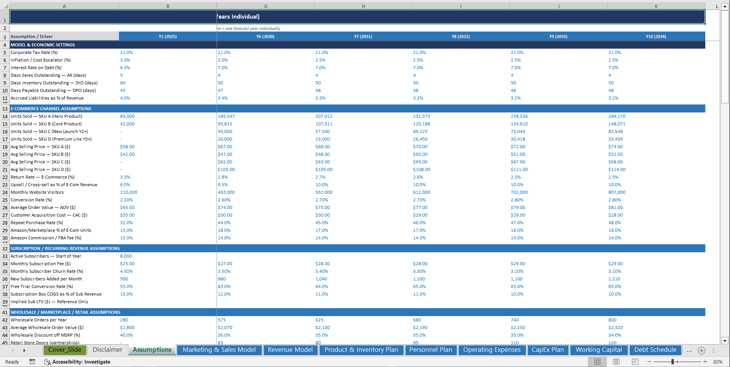The height and width of the screenshot is (367, 730).
Task: Open the Disclaimer sheet
Action: pos(107,350)
